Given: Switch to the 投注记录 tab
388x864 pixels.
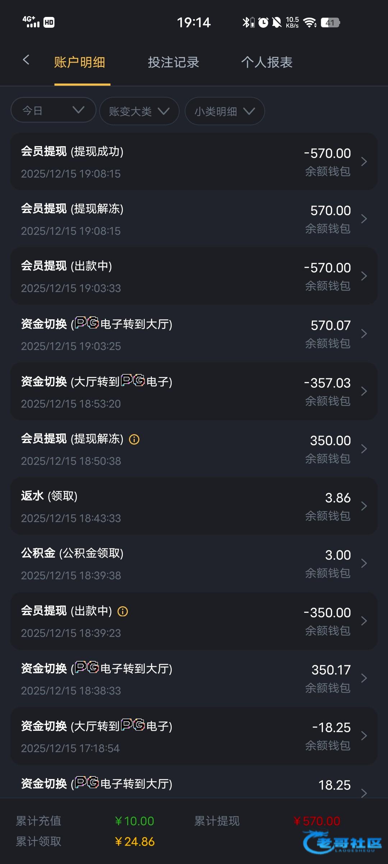Looking at the screenshot, I should [173, 62].
